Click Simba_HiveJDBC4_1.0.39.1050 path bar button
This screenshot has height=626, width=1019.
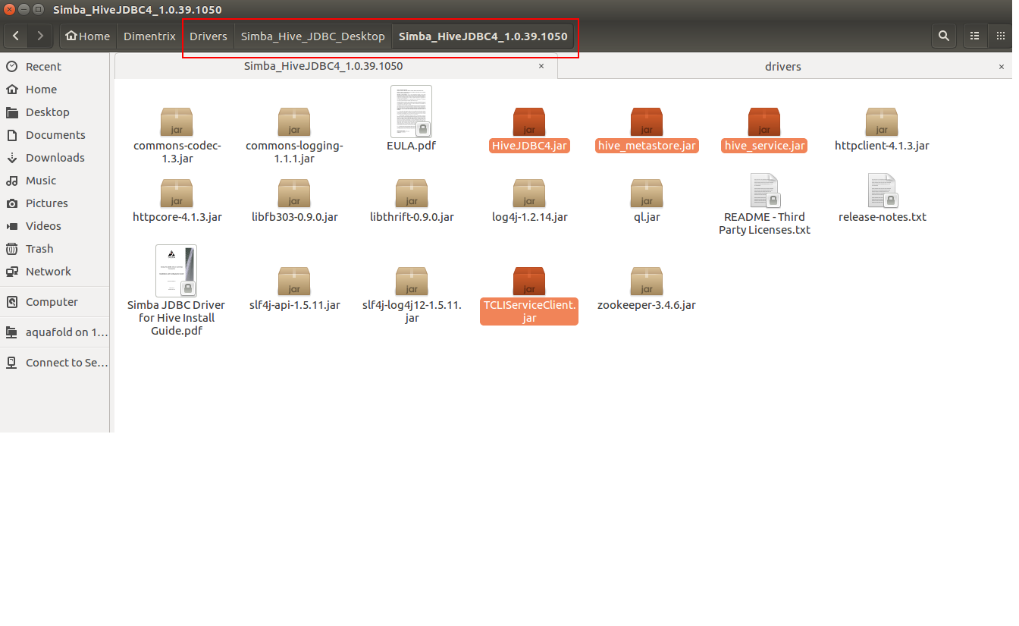click(x=483, y=36)
